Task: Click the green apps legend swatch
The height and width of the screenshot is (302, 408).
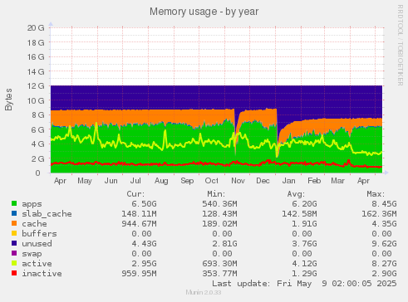Action: tap(14, 203)
